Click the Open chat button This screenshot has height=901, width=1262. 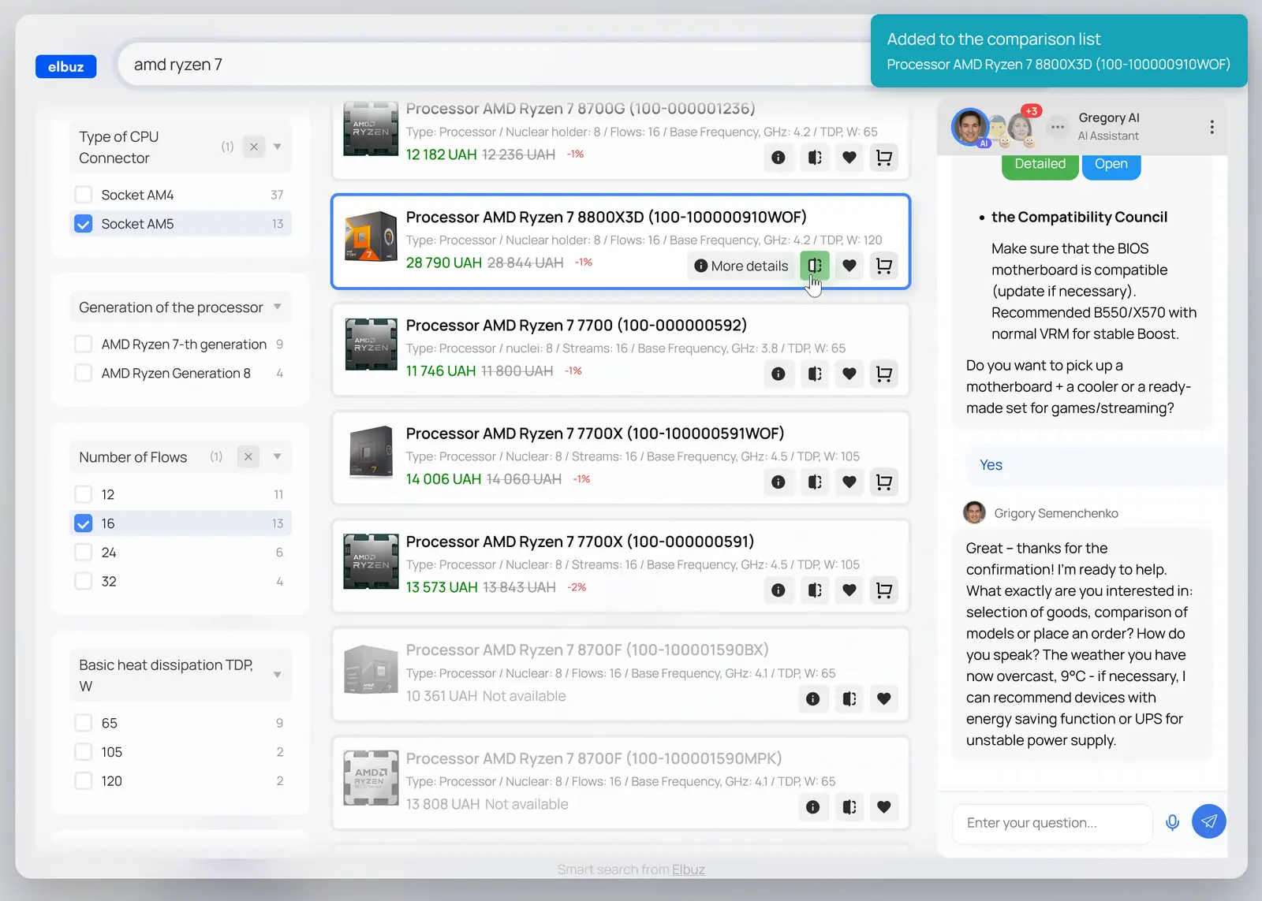click(1111, 165)
